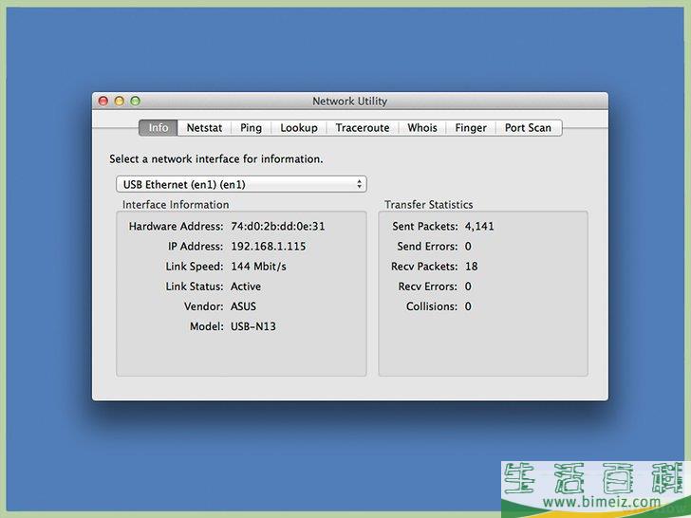Expand the USB Ethernet (en1) interface dropdown

(240, 184)
